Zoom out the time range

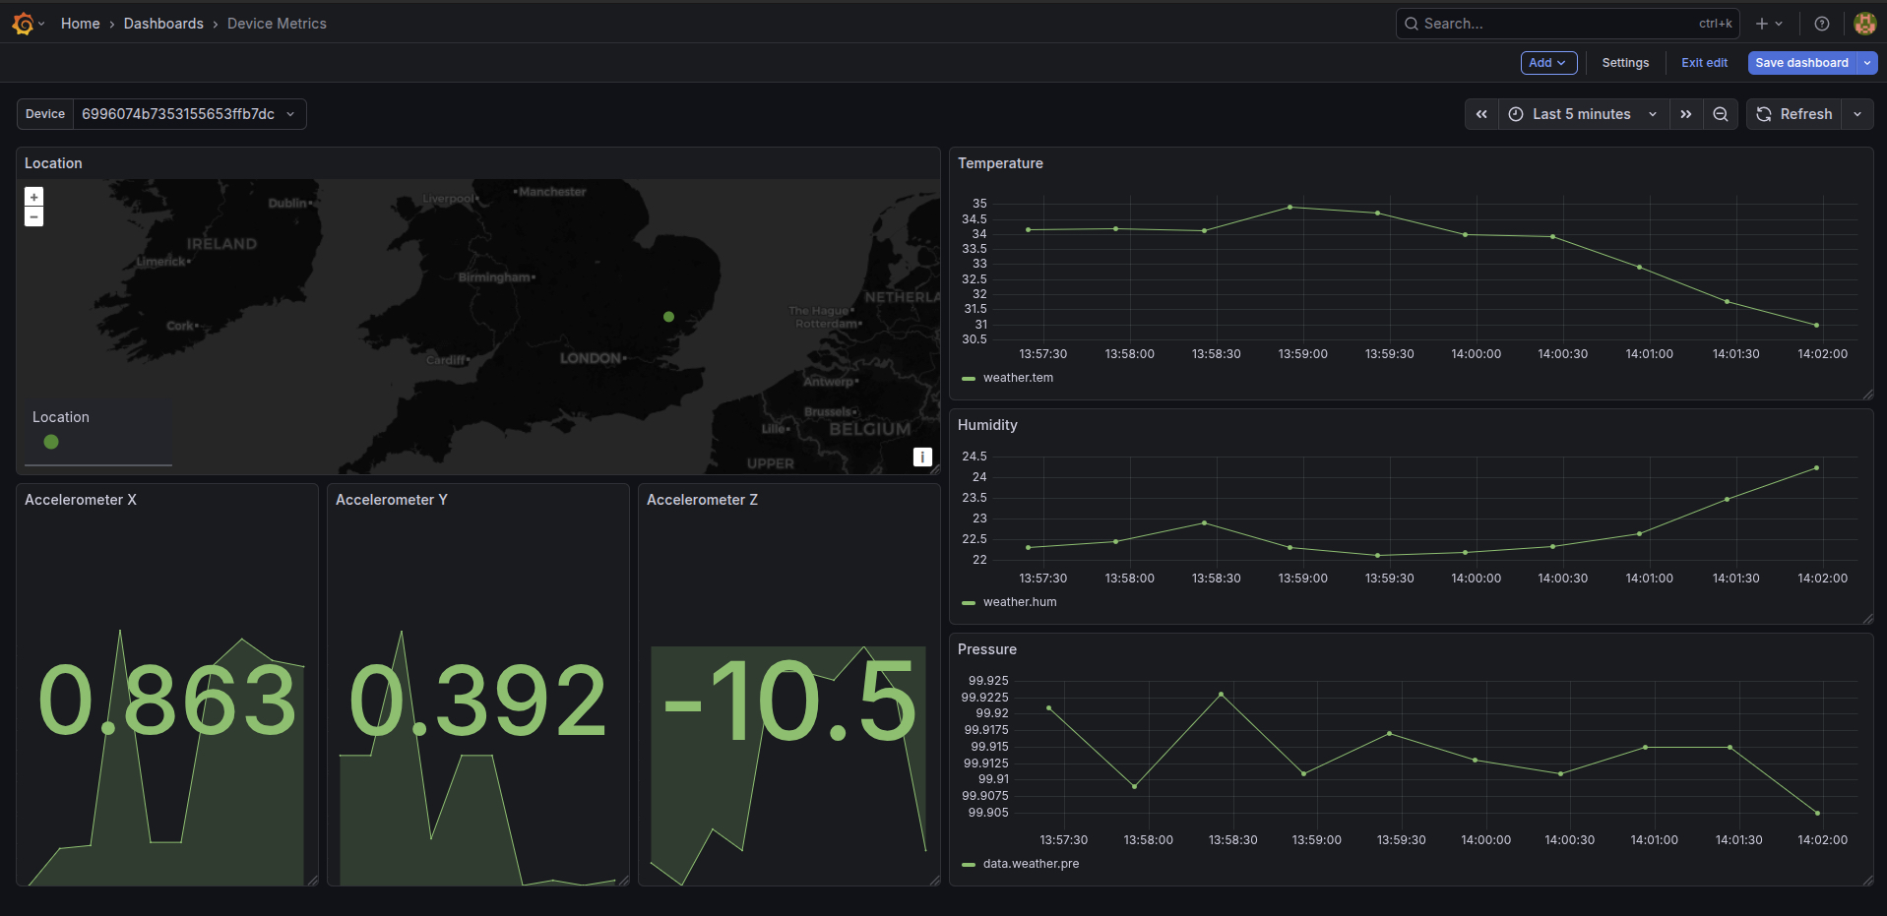click(1721, 114)
